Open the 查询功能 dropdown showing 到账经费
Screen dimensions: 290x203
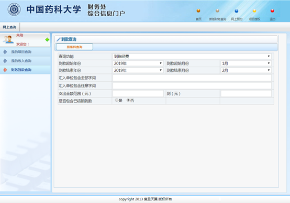pos(192,56)
